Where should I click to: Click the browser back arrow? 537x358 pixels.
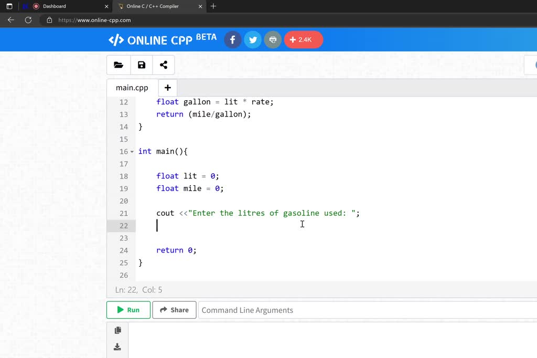[10, 20]
